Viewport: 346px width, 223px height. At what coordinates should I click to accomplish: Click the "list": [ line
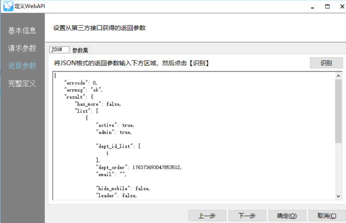click(x=87, y=111)
